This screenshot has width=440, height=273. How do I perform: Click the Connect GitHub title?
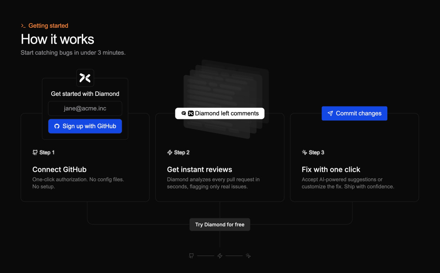pyautogui.click(x=59, y=169)
